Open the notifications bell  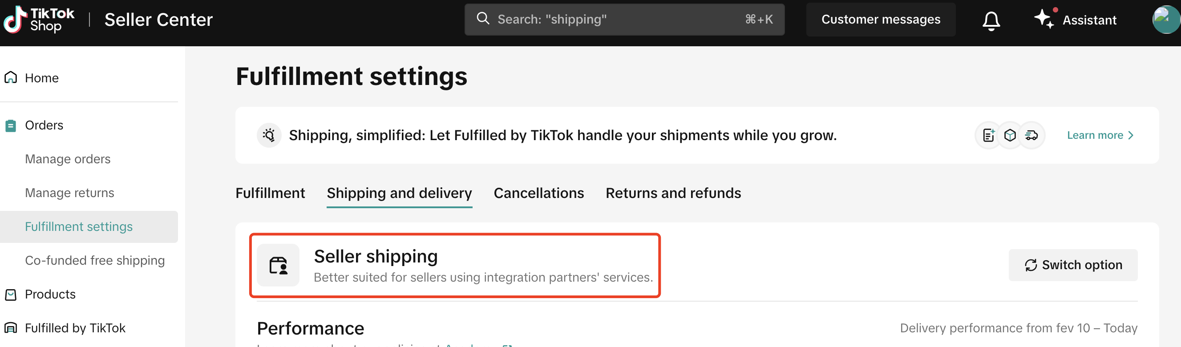[991, 20]
